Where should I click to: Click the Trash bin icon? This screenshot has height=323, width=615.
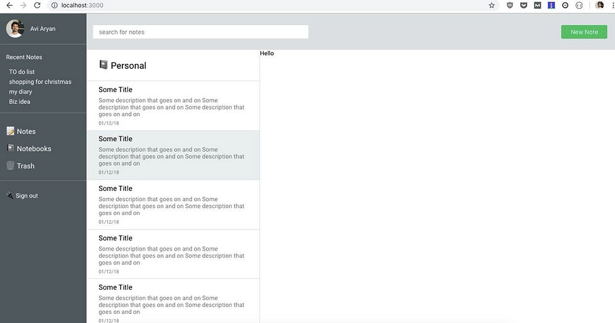pyautogui.click(x=10, y=165)
